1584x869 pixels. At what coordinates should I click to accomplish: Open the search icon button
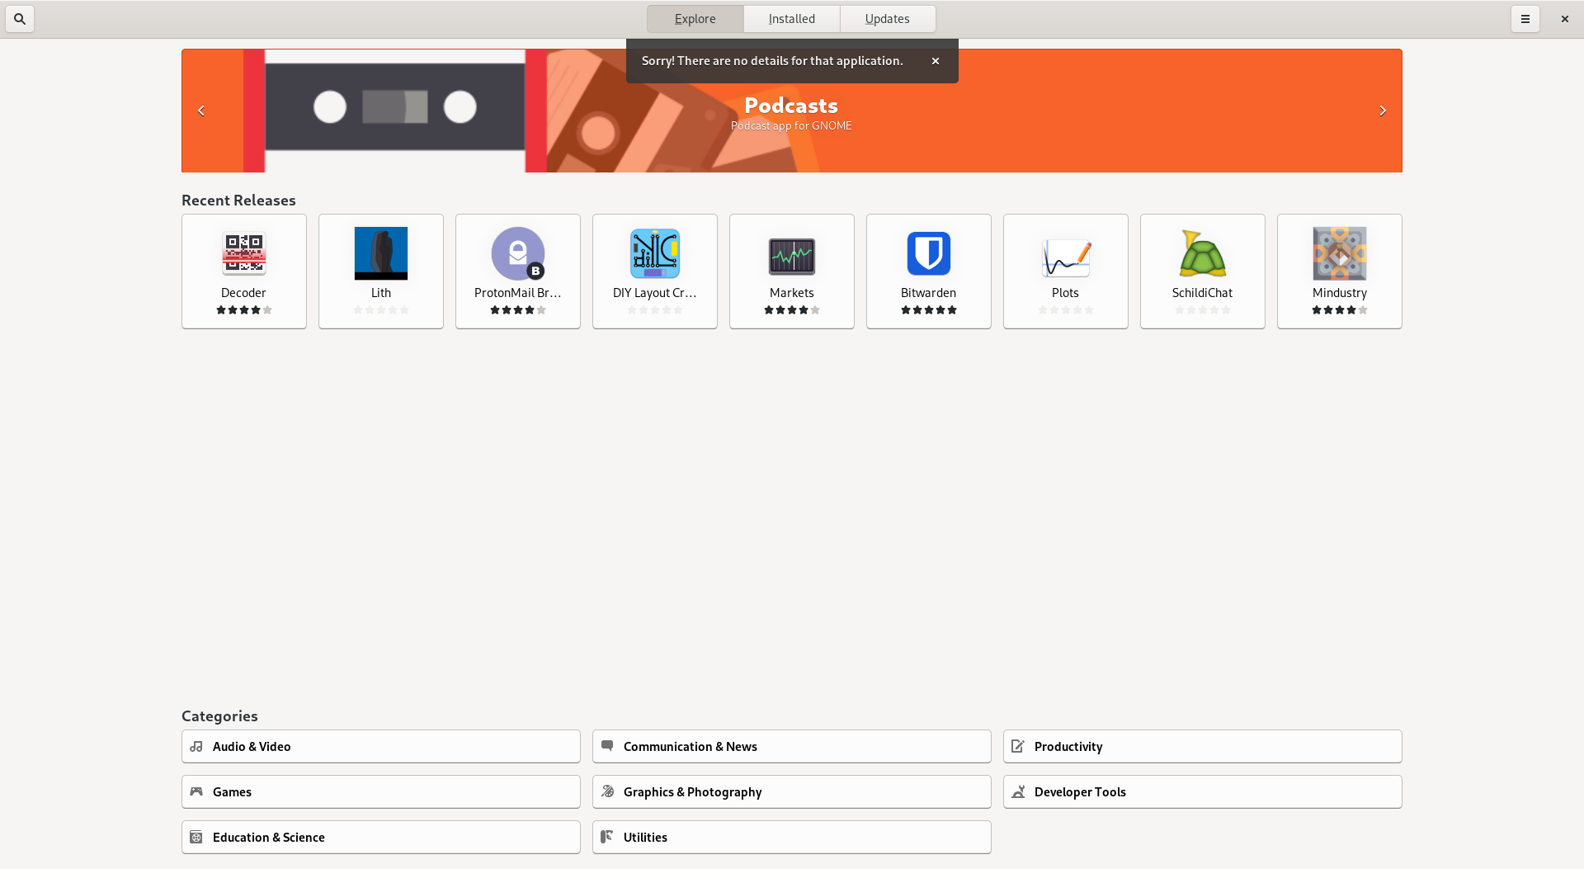(20, 19)
